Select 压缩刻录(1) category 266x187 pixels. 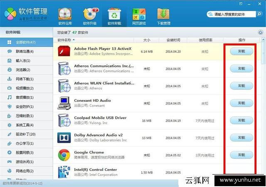coord(27,116)
